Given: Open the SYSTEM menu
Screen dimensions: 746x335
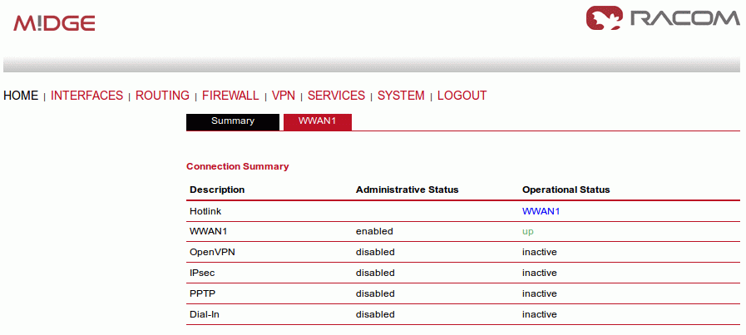Looking at the screenshot, I should pos(401,96).
